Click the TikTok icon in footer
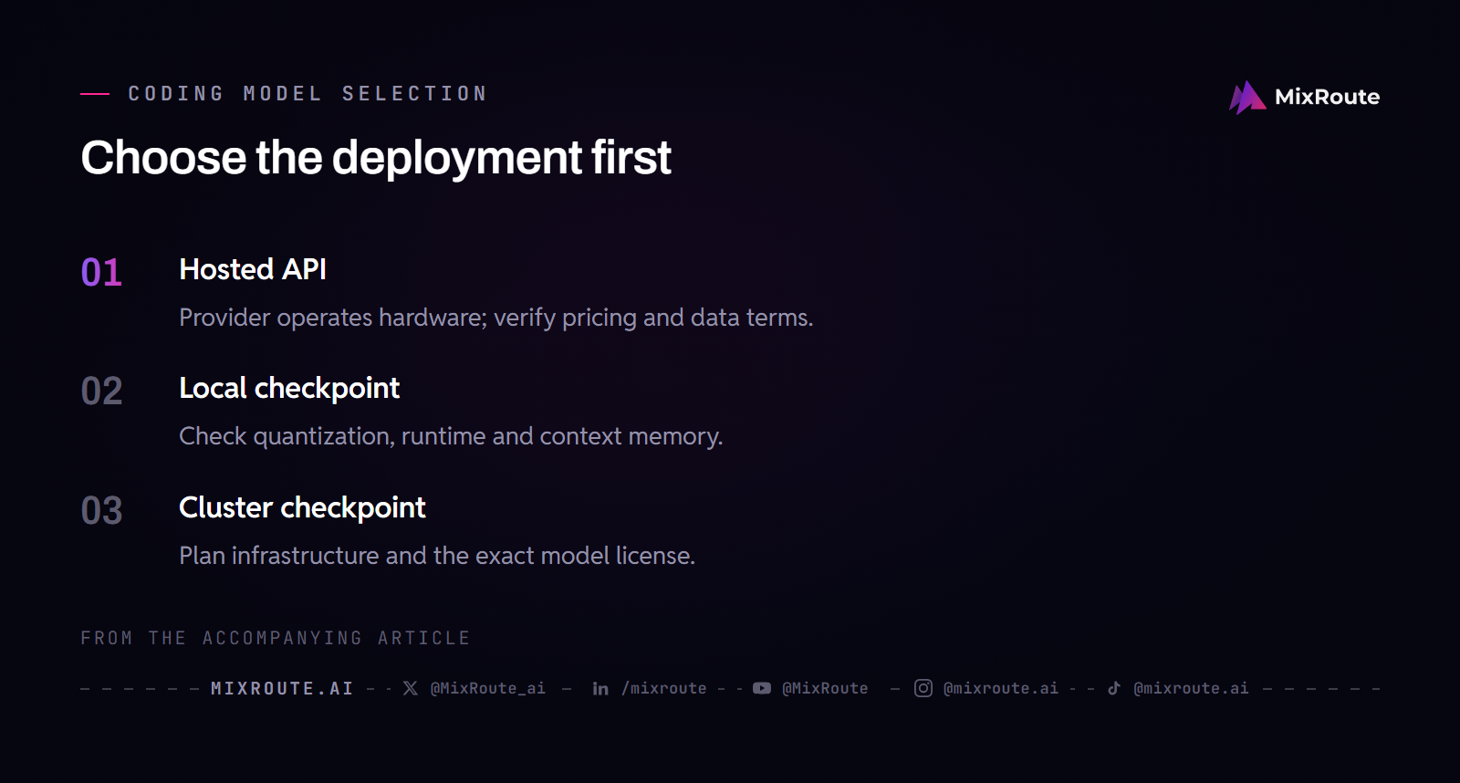Viewport: 1460px width, 783px height. tap(1114, 688)
